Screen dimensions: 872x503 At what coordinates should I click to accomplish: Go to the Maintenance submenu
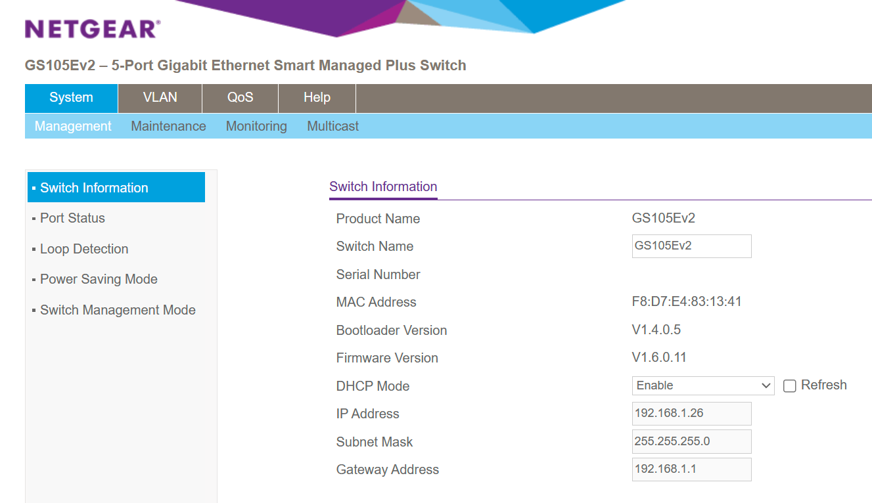pyautogui.click(x=168, y=126)
